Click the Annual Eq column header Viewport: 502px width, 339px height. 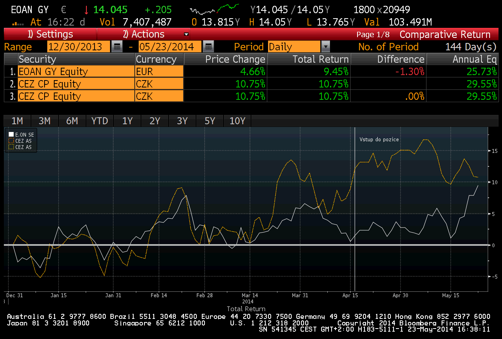click(462, 59)
